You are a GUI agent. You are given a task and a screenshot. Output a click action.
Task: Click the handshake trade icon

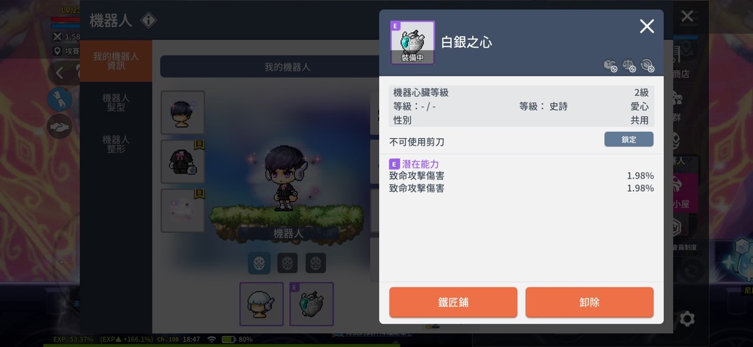[x=60, y=127]
